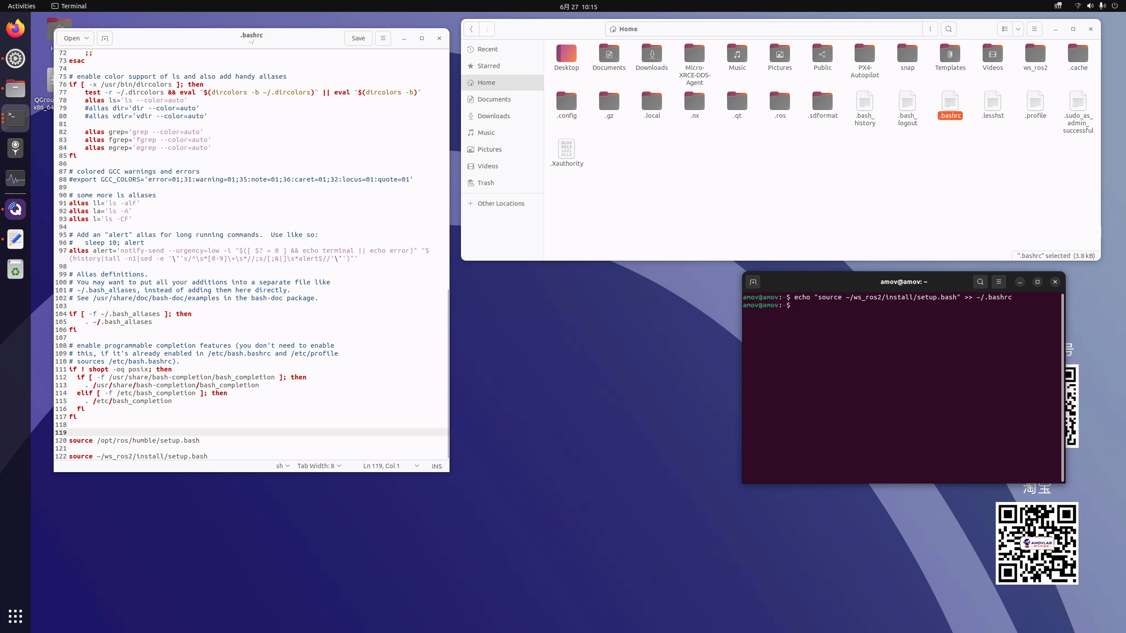Click text editor vertical scrollbar
Screen dimensions: 1126x633
coord(448,374)
